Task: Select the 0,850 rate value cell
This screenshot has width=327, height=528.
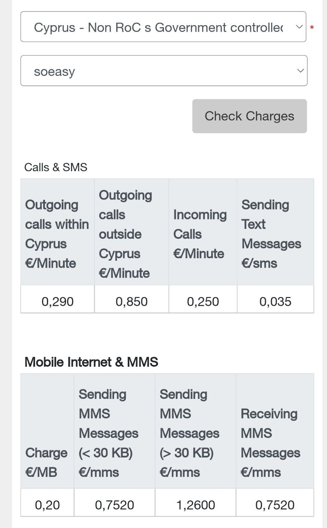Action: (x=131, y=302)
